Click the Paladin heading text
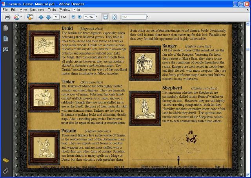The image size is (251, 178). click(x=69, y=131)
